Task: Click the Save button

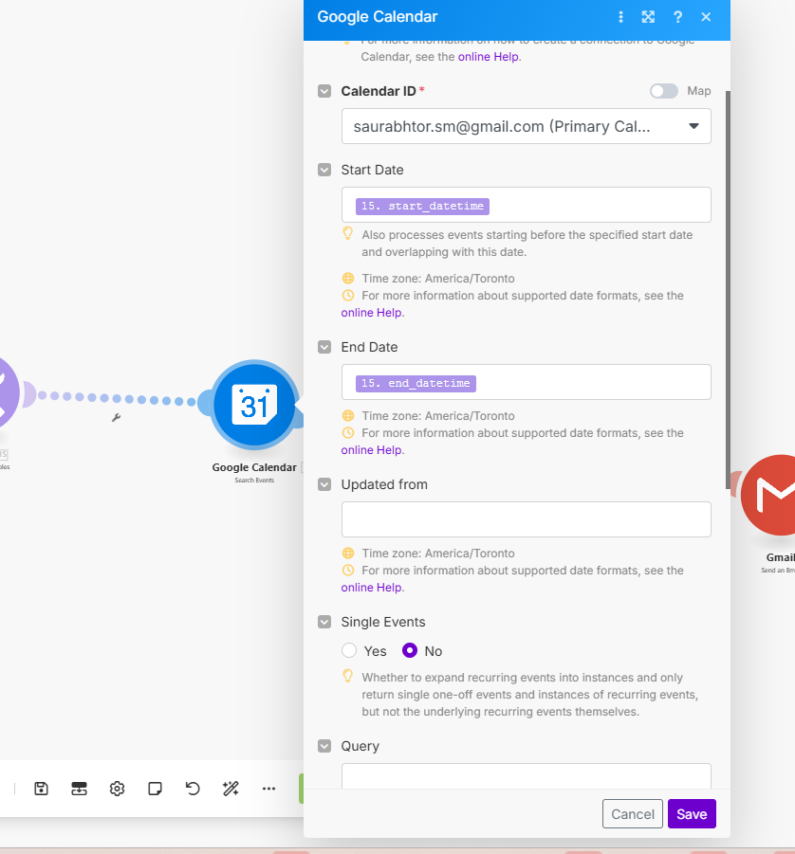Action: click(692, 813)
